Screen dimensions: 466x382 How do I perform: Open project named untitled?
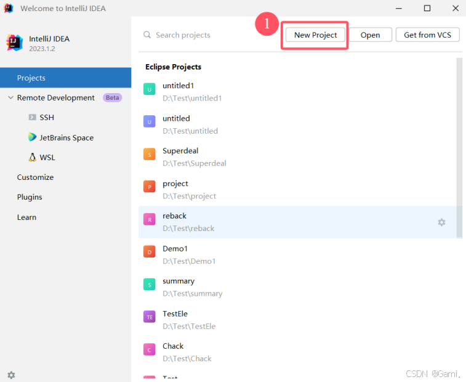coord(297,124)
